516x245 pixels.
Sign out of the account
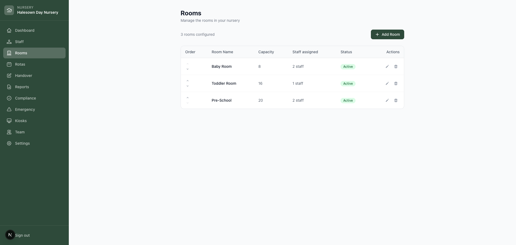pyautogui.click(x=22, y=235)
